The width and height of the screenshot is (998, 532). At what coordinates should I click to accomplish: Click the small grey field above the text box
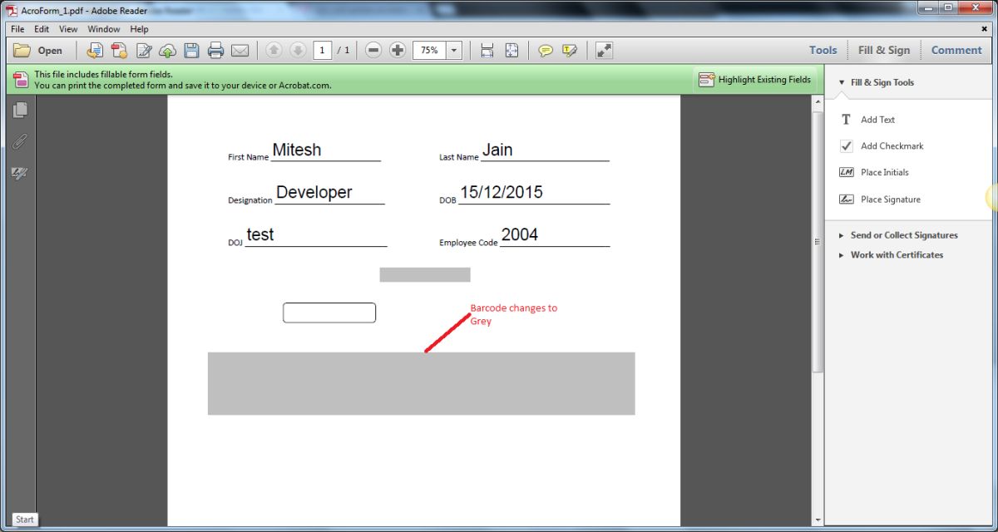pyautogui.click(x=425, y=274)
